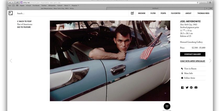The image size is (220, 111).
Task: Open the Howard Greenberg Gallery link
Action: pyautogui.click(x=191, y=42)
